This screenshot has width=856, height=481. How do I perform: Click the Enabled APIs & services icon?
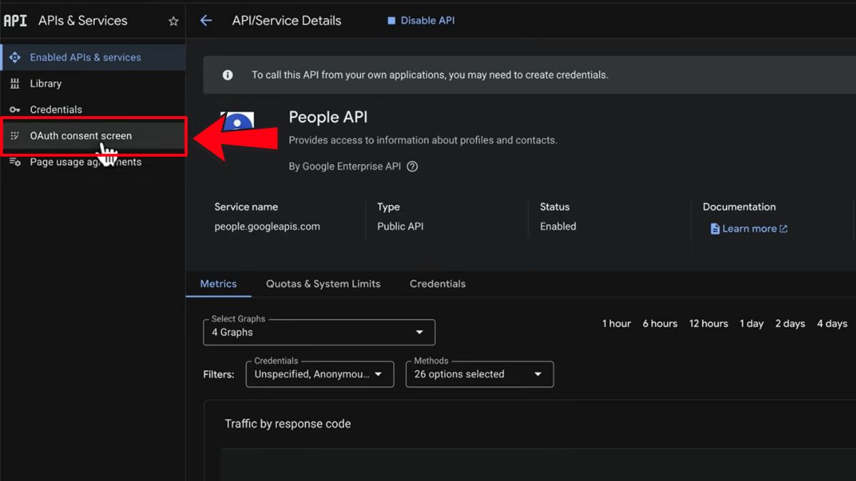[15, 57]
